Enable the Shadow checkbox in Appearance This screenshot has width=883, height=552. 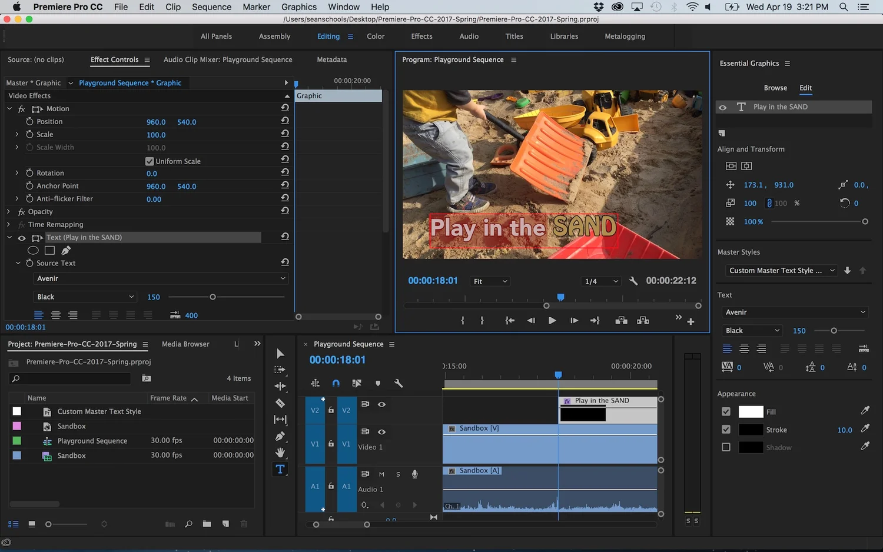(726, 447)
